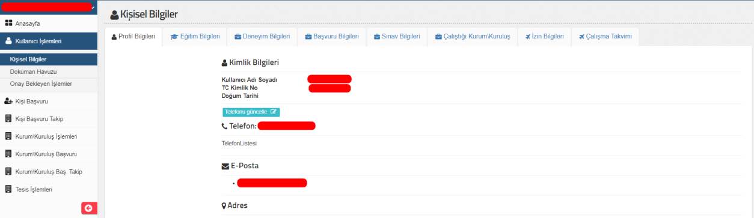Click the Kişi Başvuru add-user icon
The width and height of the screenshot is (754, 218).
pyautogui.click(x=8, y=101)
